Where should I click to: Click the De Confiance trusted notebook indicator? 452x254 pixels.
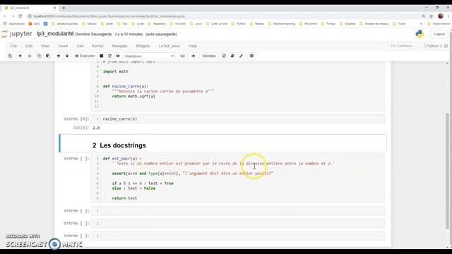click(x=402, y=46)
